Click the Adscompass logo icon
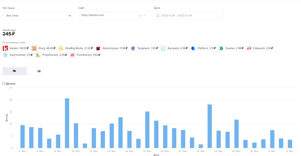 pos(98,48)
